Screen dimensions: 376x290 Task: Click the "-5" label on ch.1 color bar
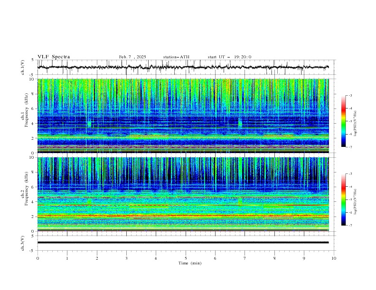tap(350, 121)
